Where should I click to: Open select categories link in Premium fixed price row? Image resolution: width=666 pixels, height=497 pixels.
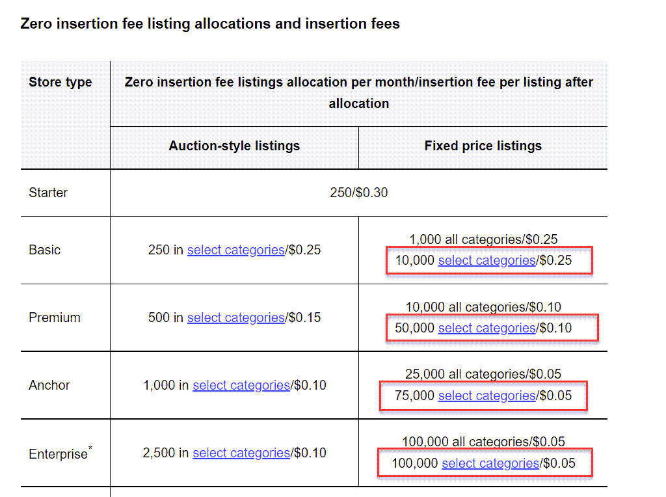[486, 328]
